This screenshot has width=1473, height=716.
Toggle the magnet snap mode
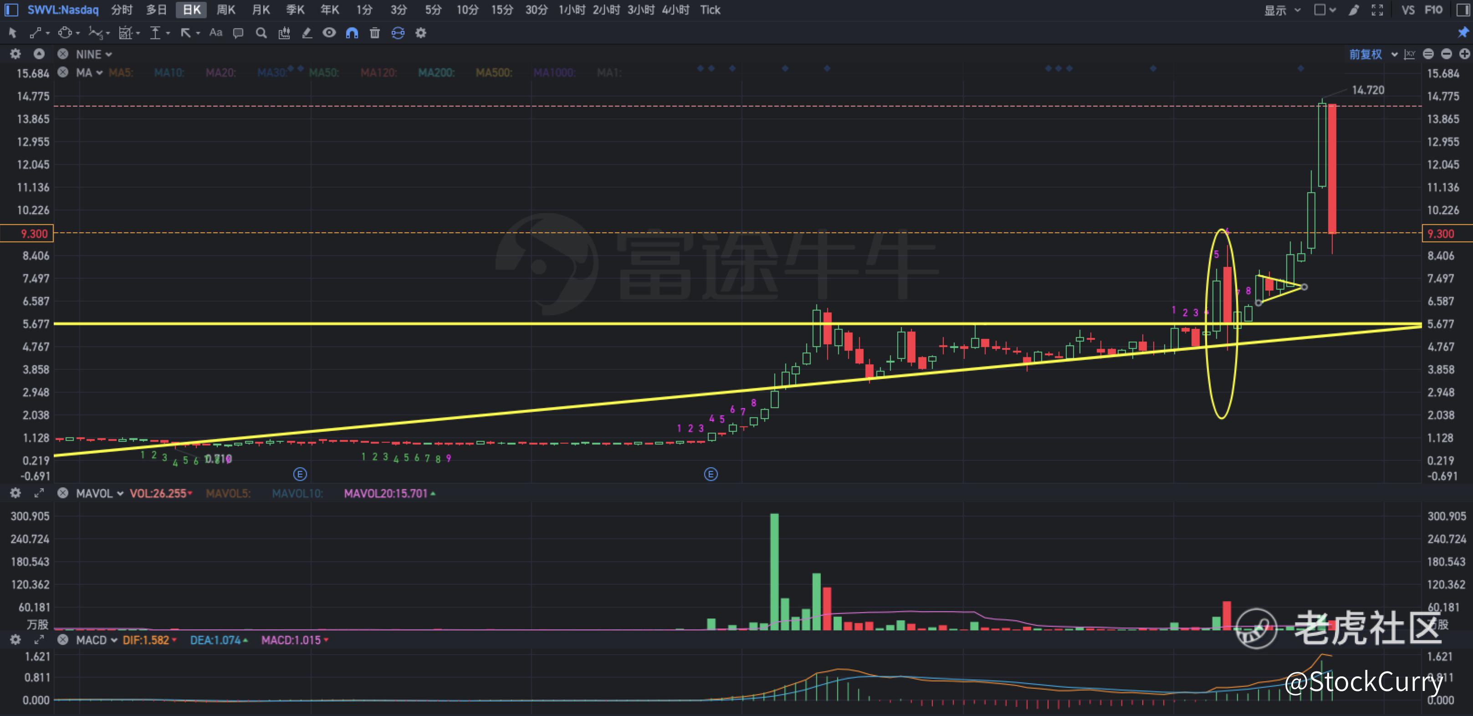click(x=352, y=33)
